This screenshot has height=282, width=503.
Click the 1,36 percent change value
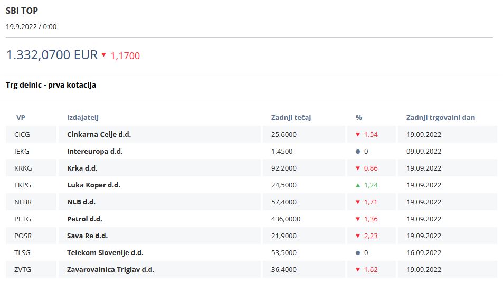(x=371, y=219)
